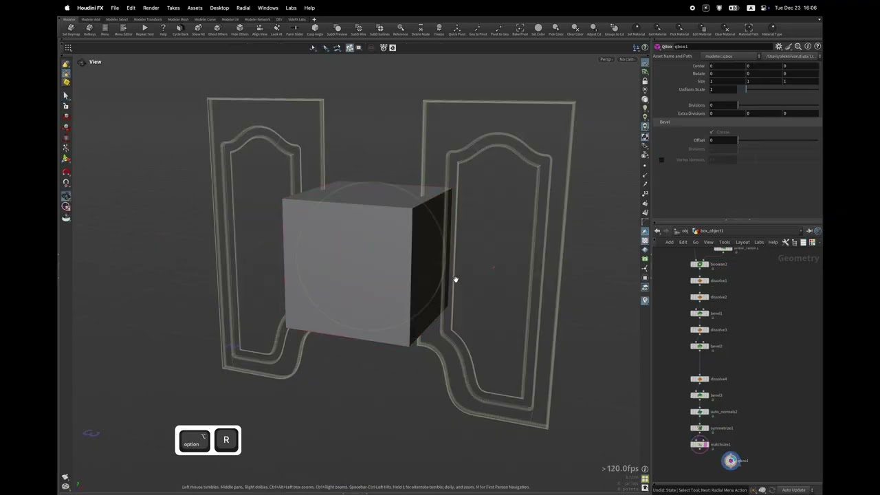
Task: Click the Align View shelf tool
Action: tap(259, 30)
